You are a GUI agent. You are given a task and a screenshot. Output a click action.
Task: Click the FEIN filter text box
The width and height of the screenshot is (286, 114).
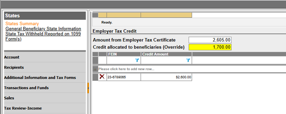tap(121, 60)
